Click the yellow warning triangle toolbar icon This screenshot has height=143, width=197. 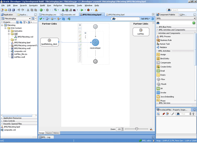[96, 10]
